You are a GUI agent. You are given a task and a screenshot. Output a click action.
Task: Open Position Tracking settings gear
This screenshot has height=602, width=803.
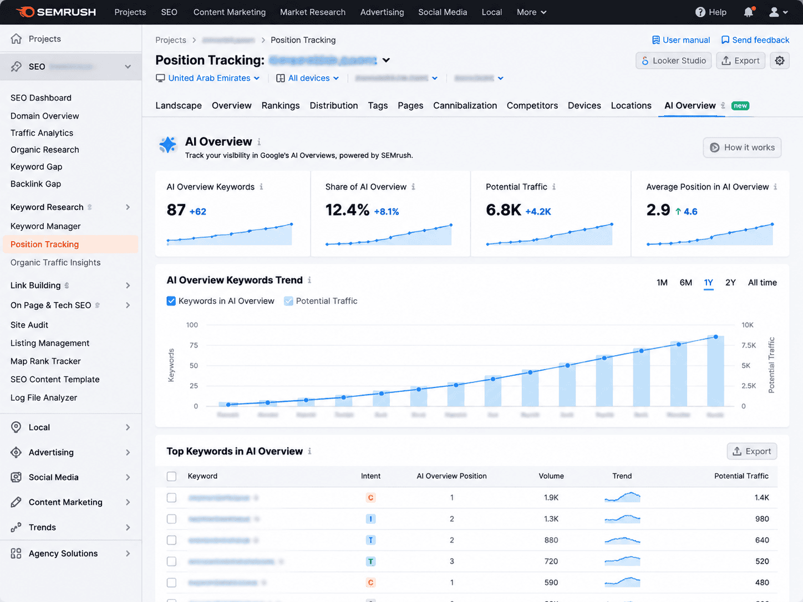[780, 61]
